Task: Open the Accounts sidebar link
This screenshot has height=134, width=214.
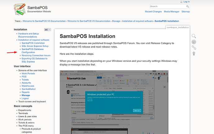Action: tap(26, 83)
